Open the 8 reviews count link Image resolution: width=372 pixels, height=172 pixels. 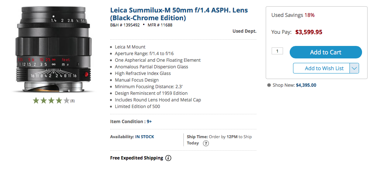pyautogui.click(x=72, y=101)
